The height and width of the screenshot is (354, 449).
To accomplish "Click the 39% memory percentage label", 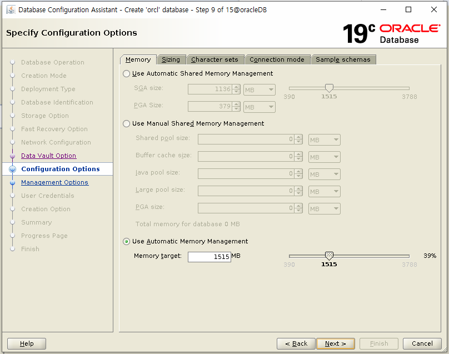I will coord(430,256).
